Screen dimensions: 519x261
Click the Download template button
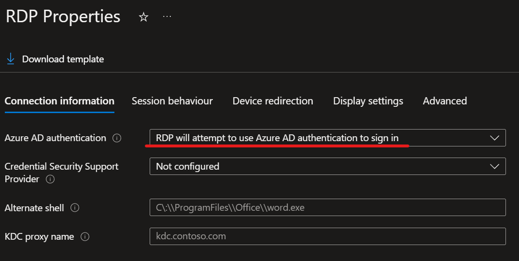[55, 59]
